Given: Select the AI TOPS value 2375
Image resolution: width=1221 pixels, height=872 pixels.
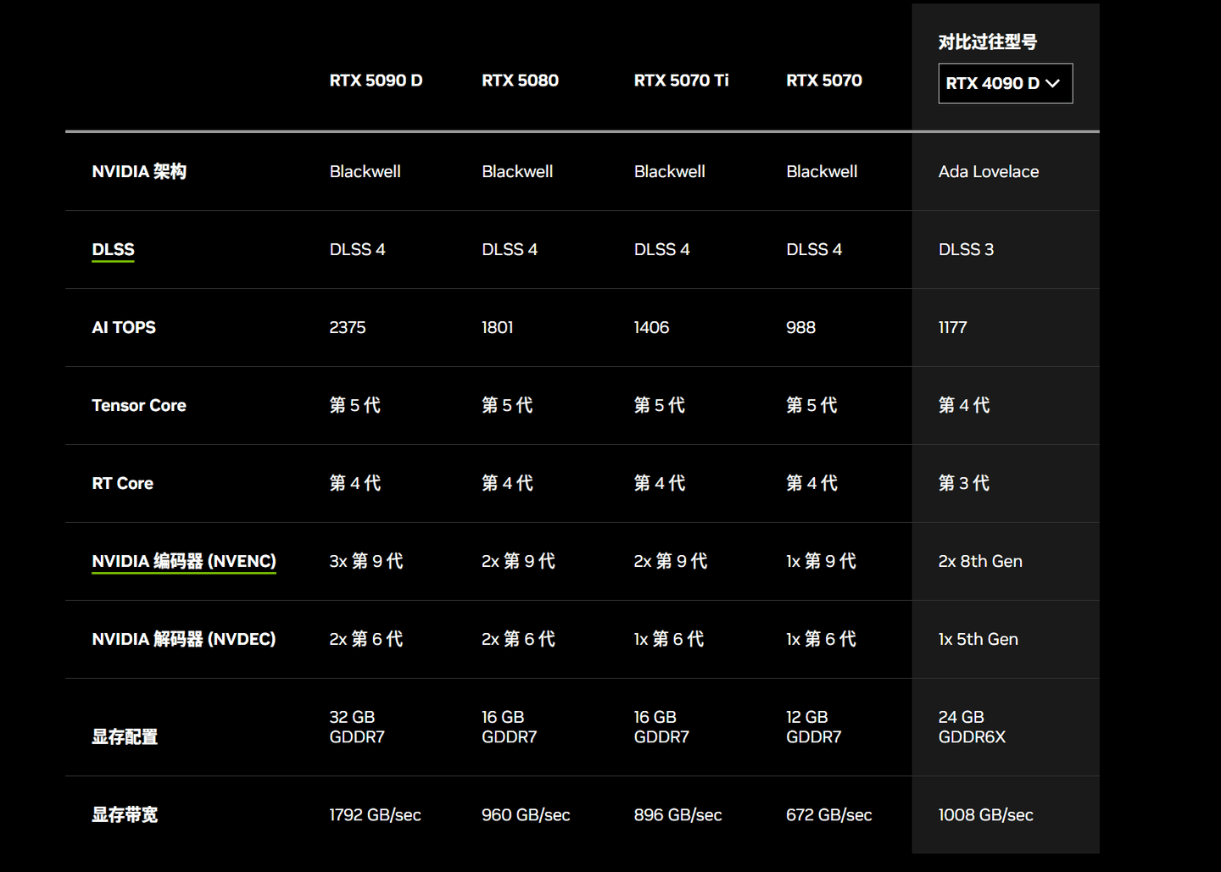Looking at the screenshot, I should (x=348, y=327).
